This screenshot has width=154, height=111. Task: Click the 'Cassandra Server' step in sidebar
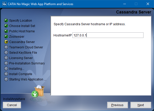(x=22, y=42)
